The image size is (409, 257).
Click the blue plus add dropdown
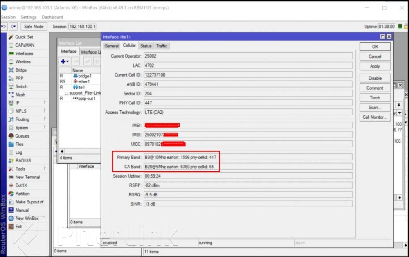coord(65,61)
